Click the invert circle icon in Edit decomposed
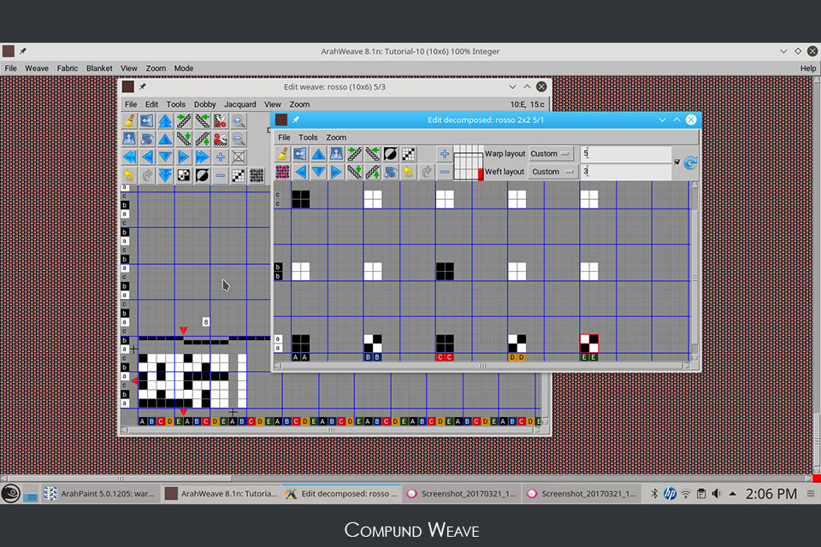 (390, 154)
